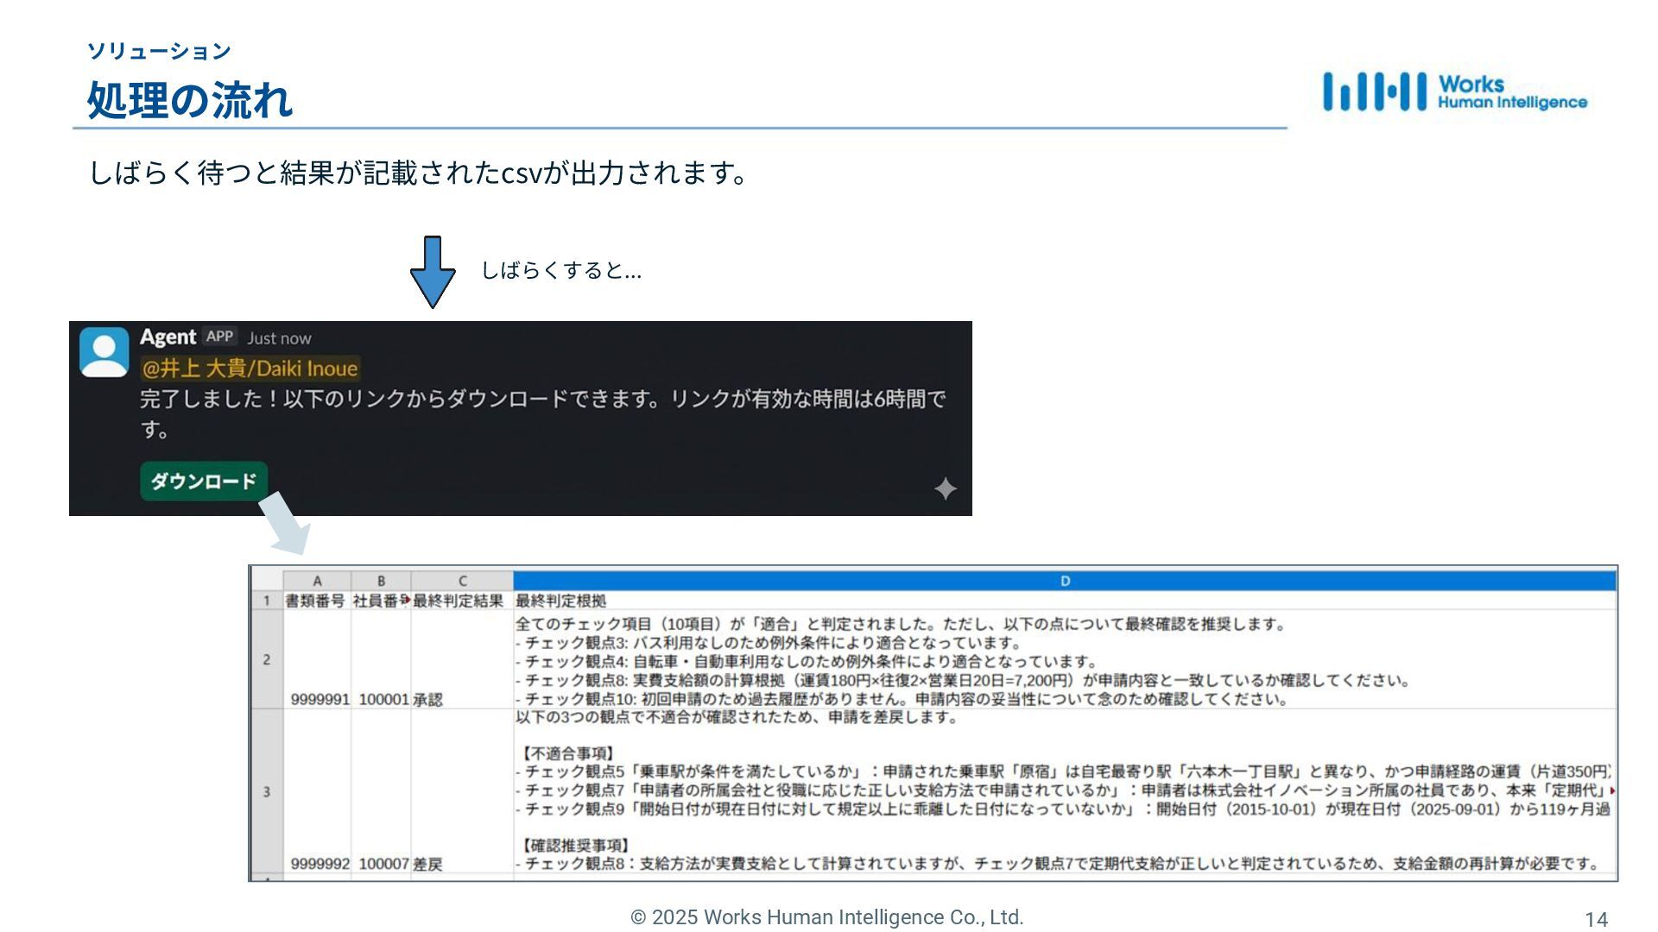Click document number cell 9999991

click(x=320, y=699)
